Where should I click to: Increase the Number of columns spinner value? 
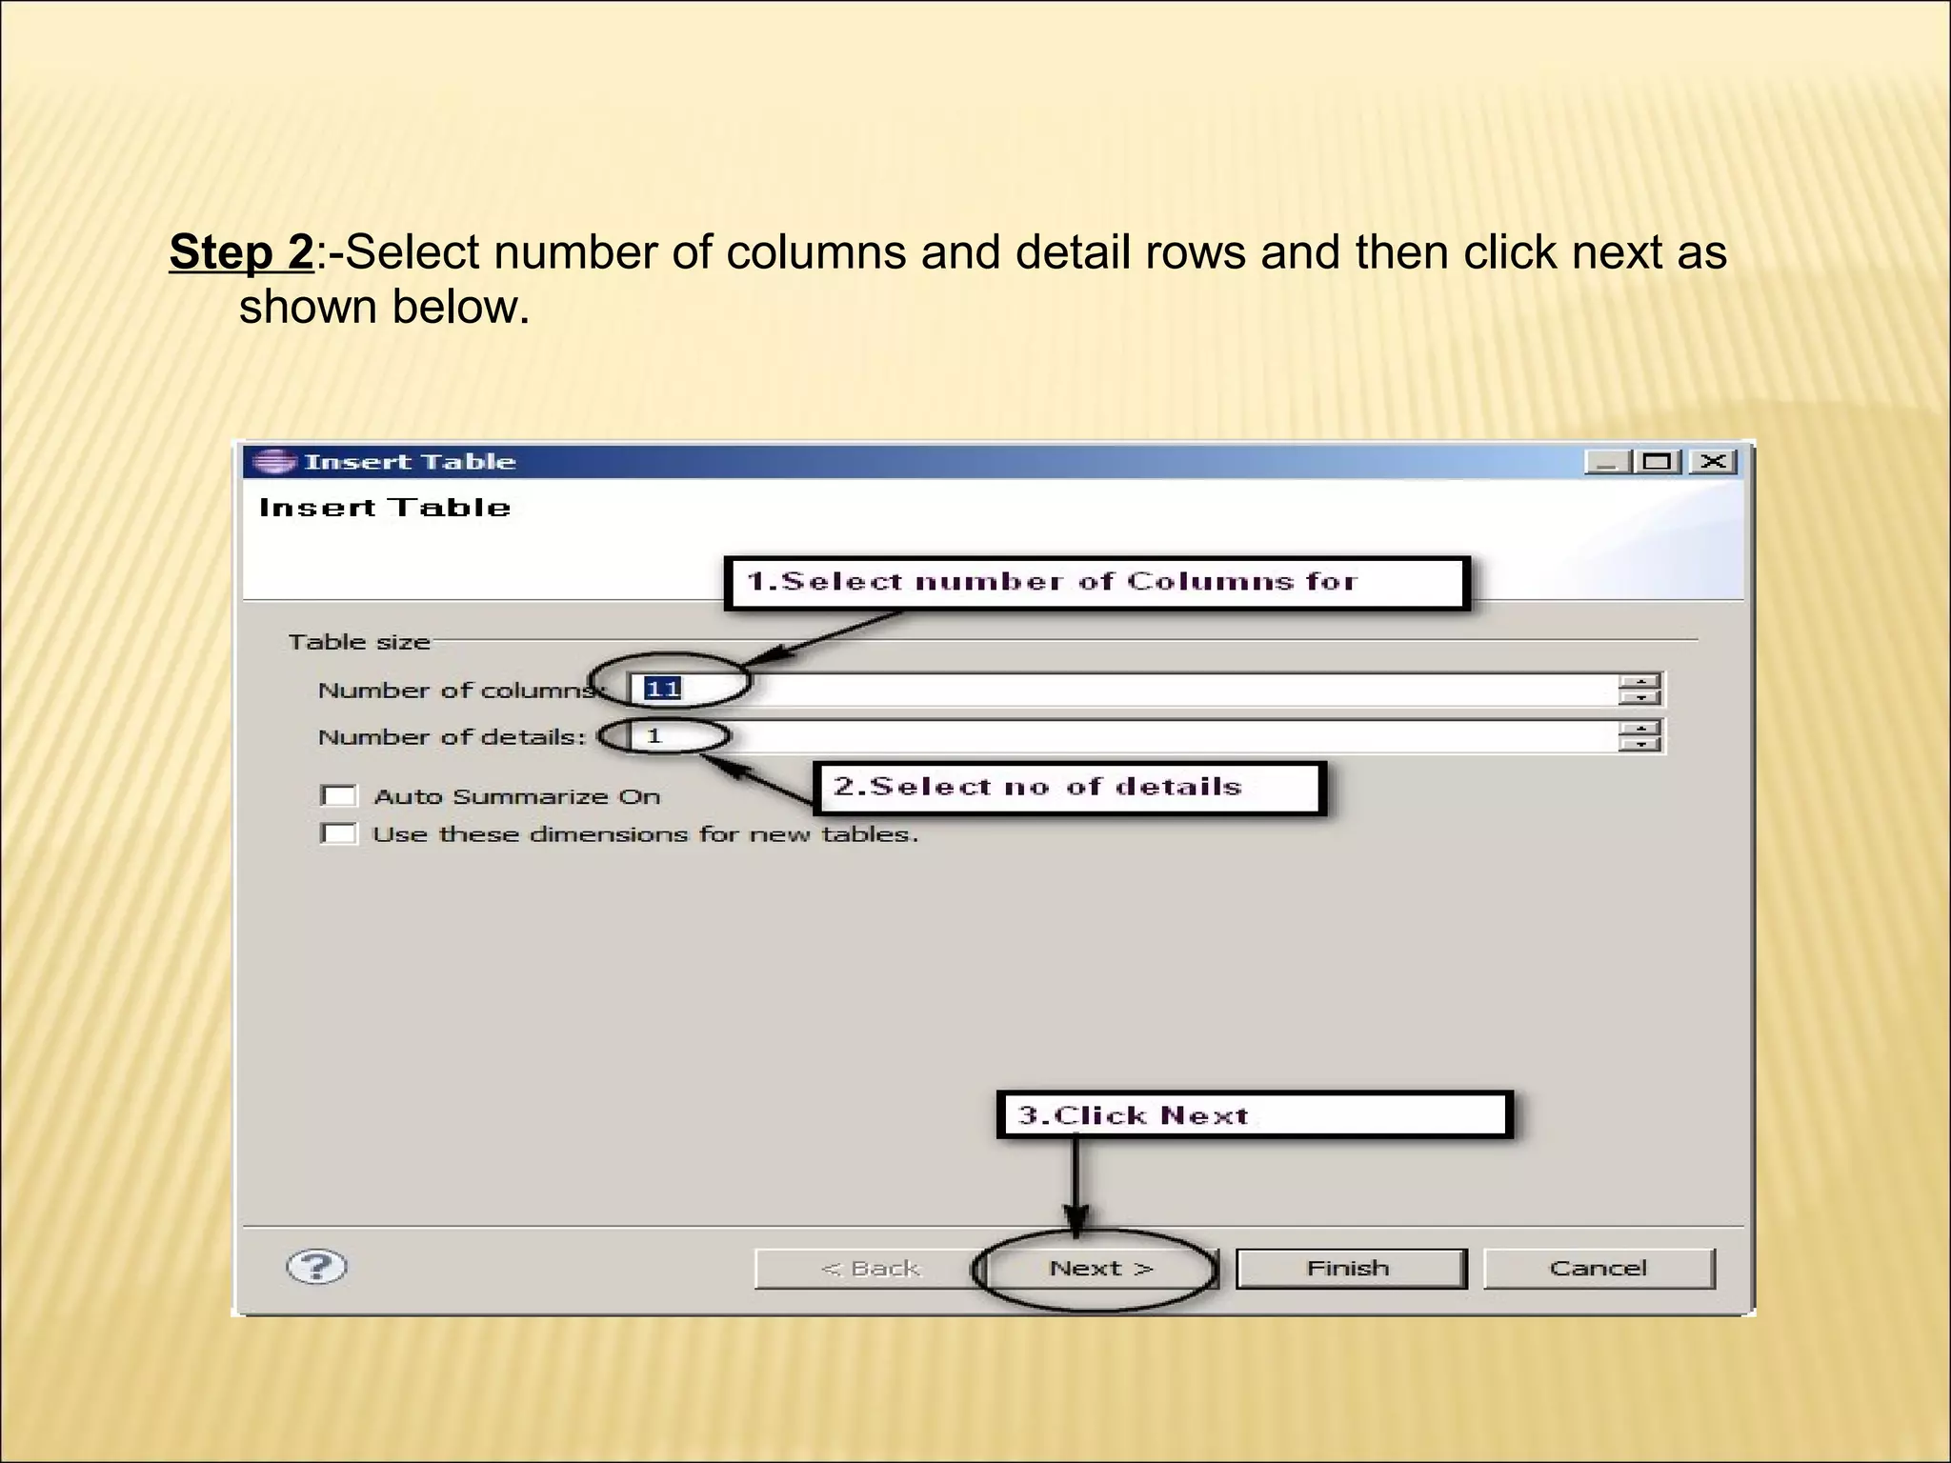click(1639, 681)
